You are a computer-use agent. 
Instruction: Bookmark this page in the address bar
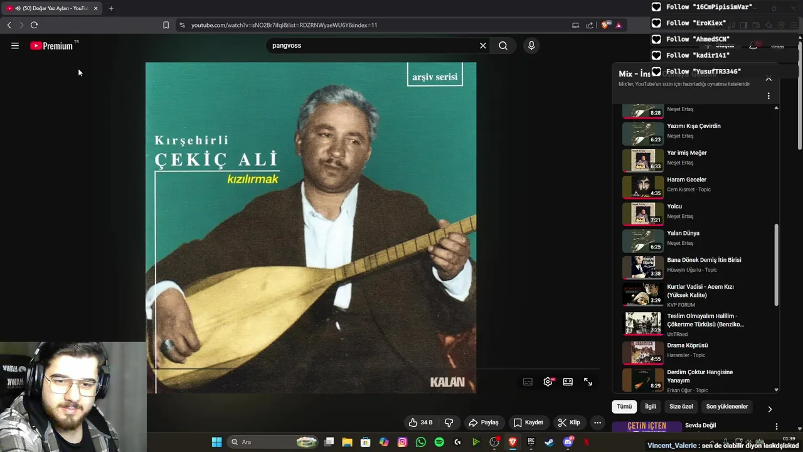pyautogui.click(x=166, y=25)
